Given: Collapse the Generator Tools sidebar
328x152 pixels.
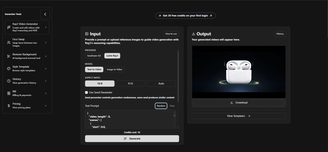Looking at the screenshot, I should click(x=45, y=14).
